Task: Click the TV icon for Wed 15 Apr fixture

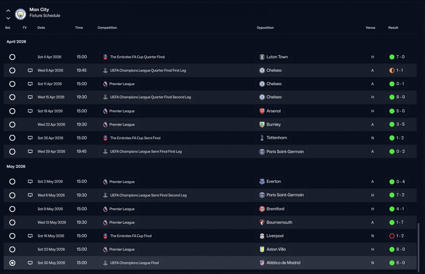Action: [30, 97]
